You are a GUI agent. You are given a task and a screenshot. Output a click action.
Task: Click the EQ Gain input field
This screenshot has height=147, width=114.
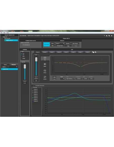pyautogui.click(x=85, y=79)
